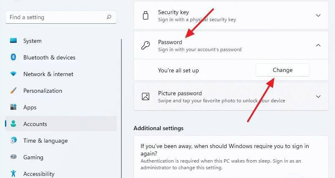
Task: Go to Network & internet settings
Action: point(48,74)
